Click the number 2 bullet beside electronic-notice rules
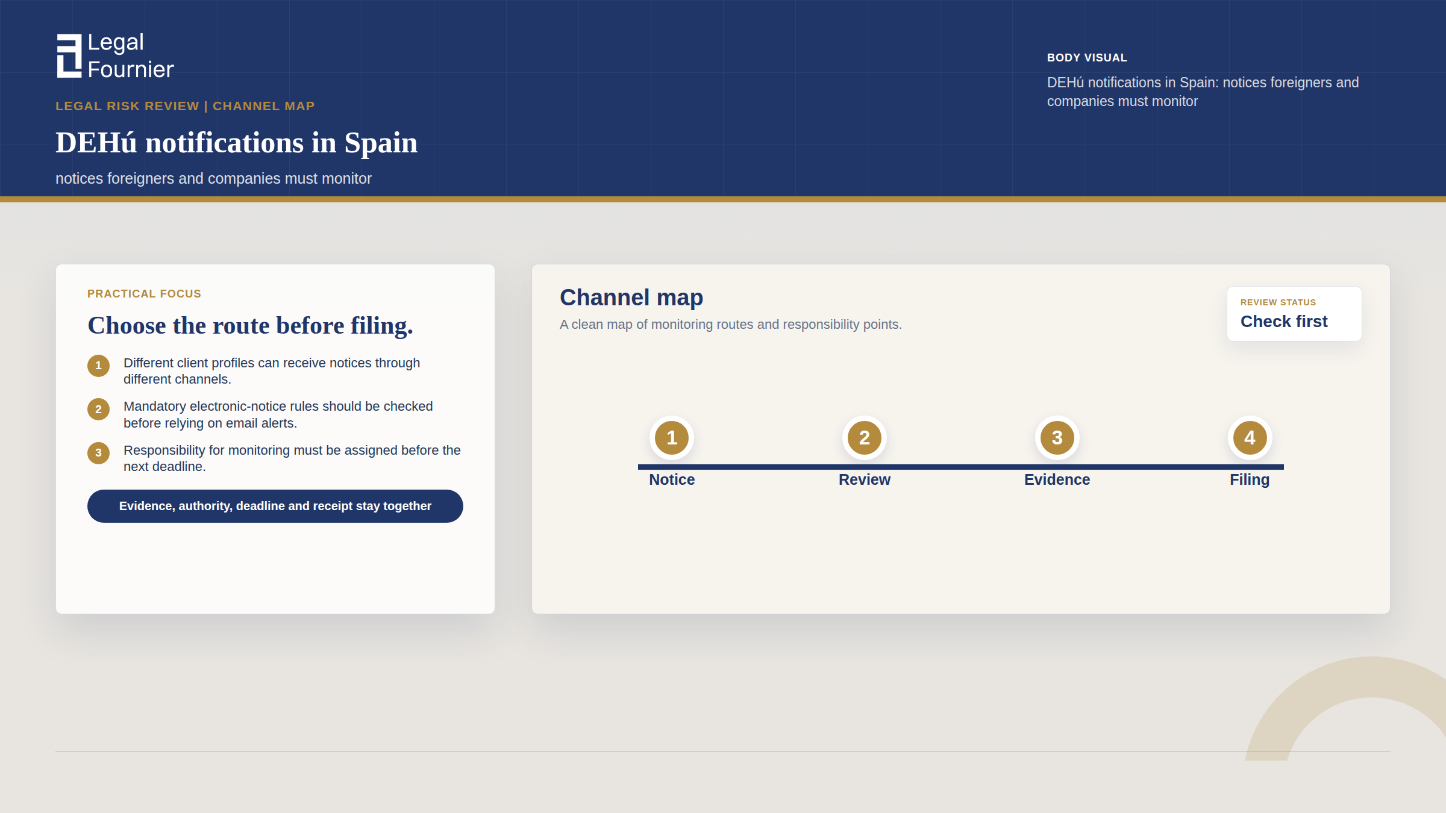The image size is (1446, 813). coord(98,410)
